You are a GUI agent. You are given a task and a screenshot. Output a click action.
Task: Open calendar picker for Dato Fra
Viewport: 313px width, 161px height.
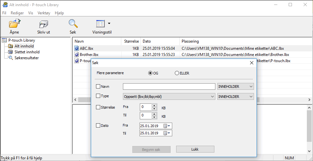point(167,126)
